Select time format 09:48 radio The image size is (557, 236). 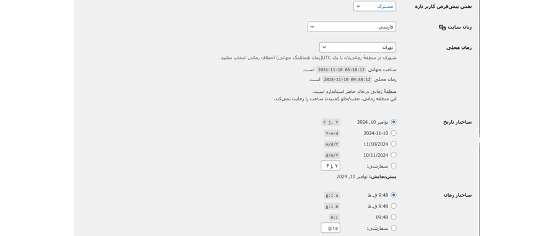click(394, 217)
